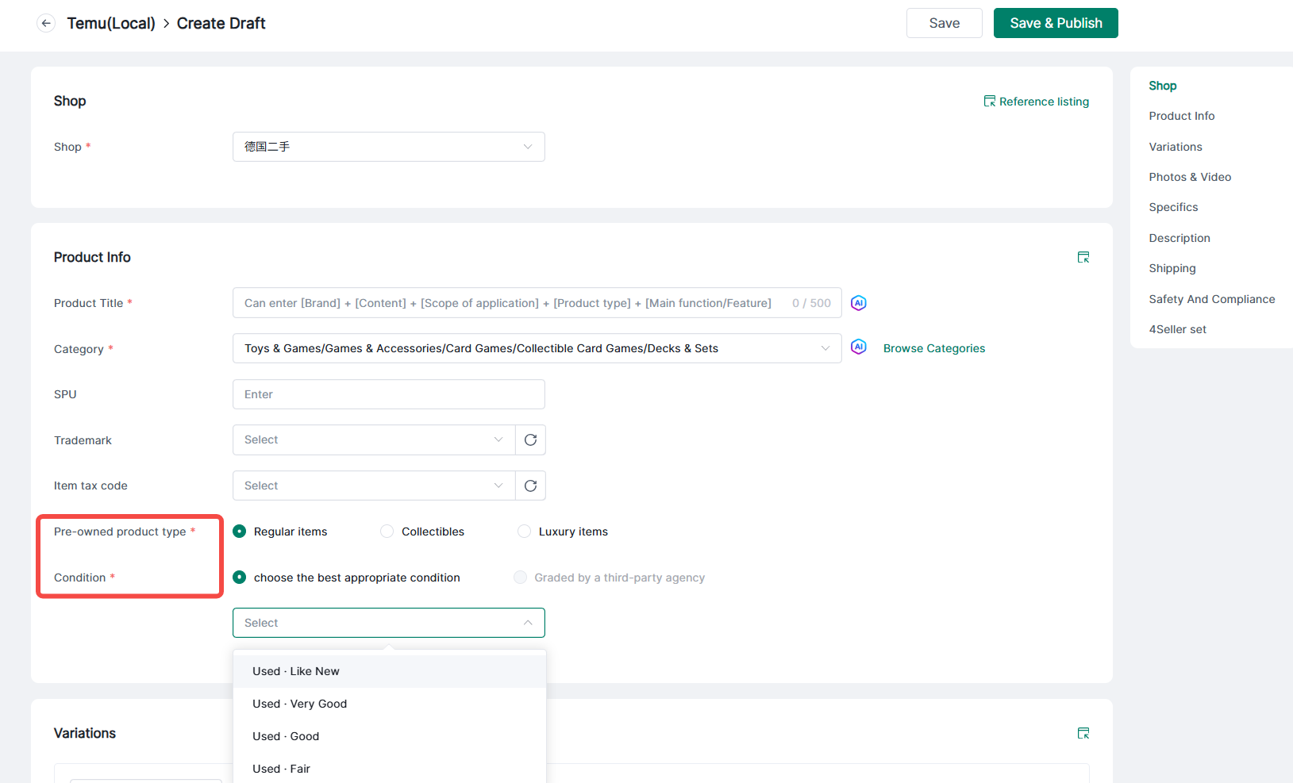
Task: Jump to Photos & Video section
Action: [1190, 177]
